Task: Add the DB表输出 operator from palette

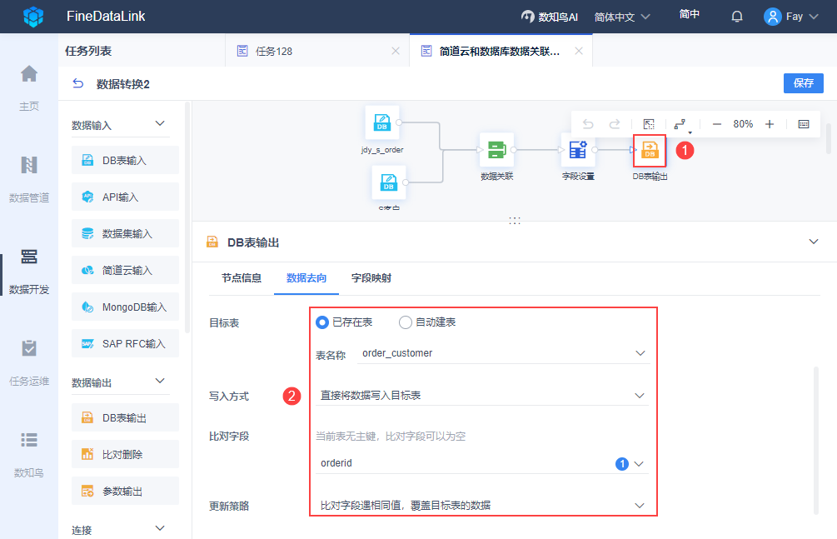Action: tap(125, 417)
